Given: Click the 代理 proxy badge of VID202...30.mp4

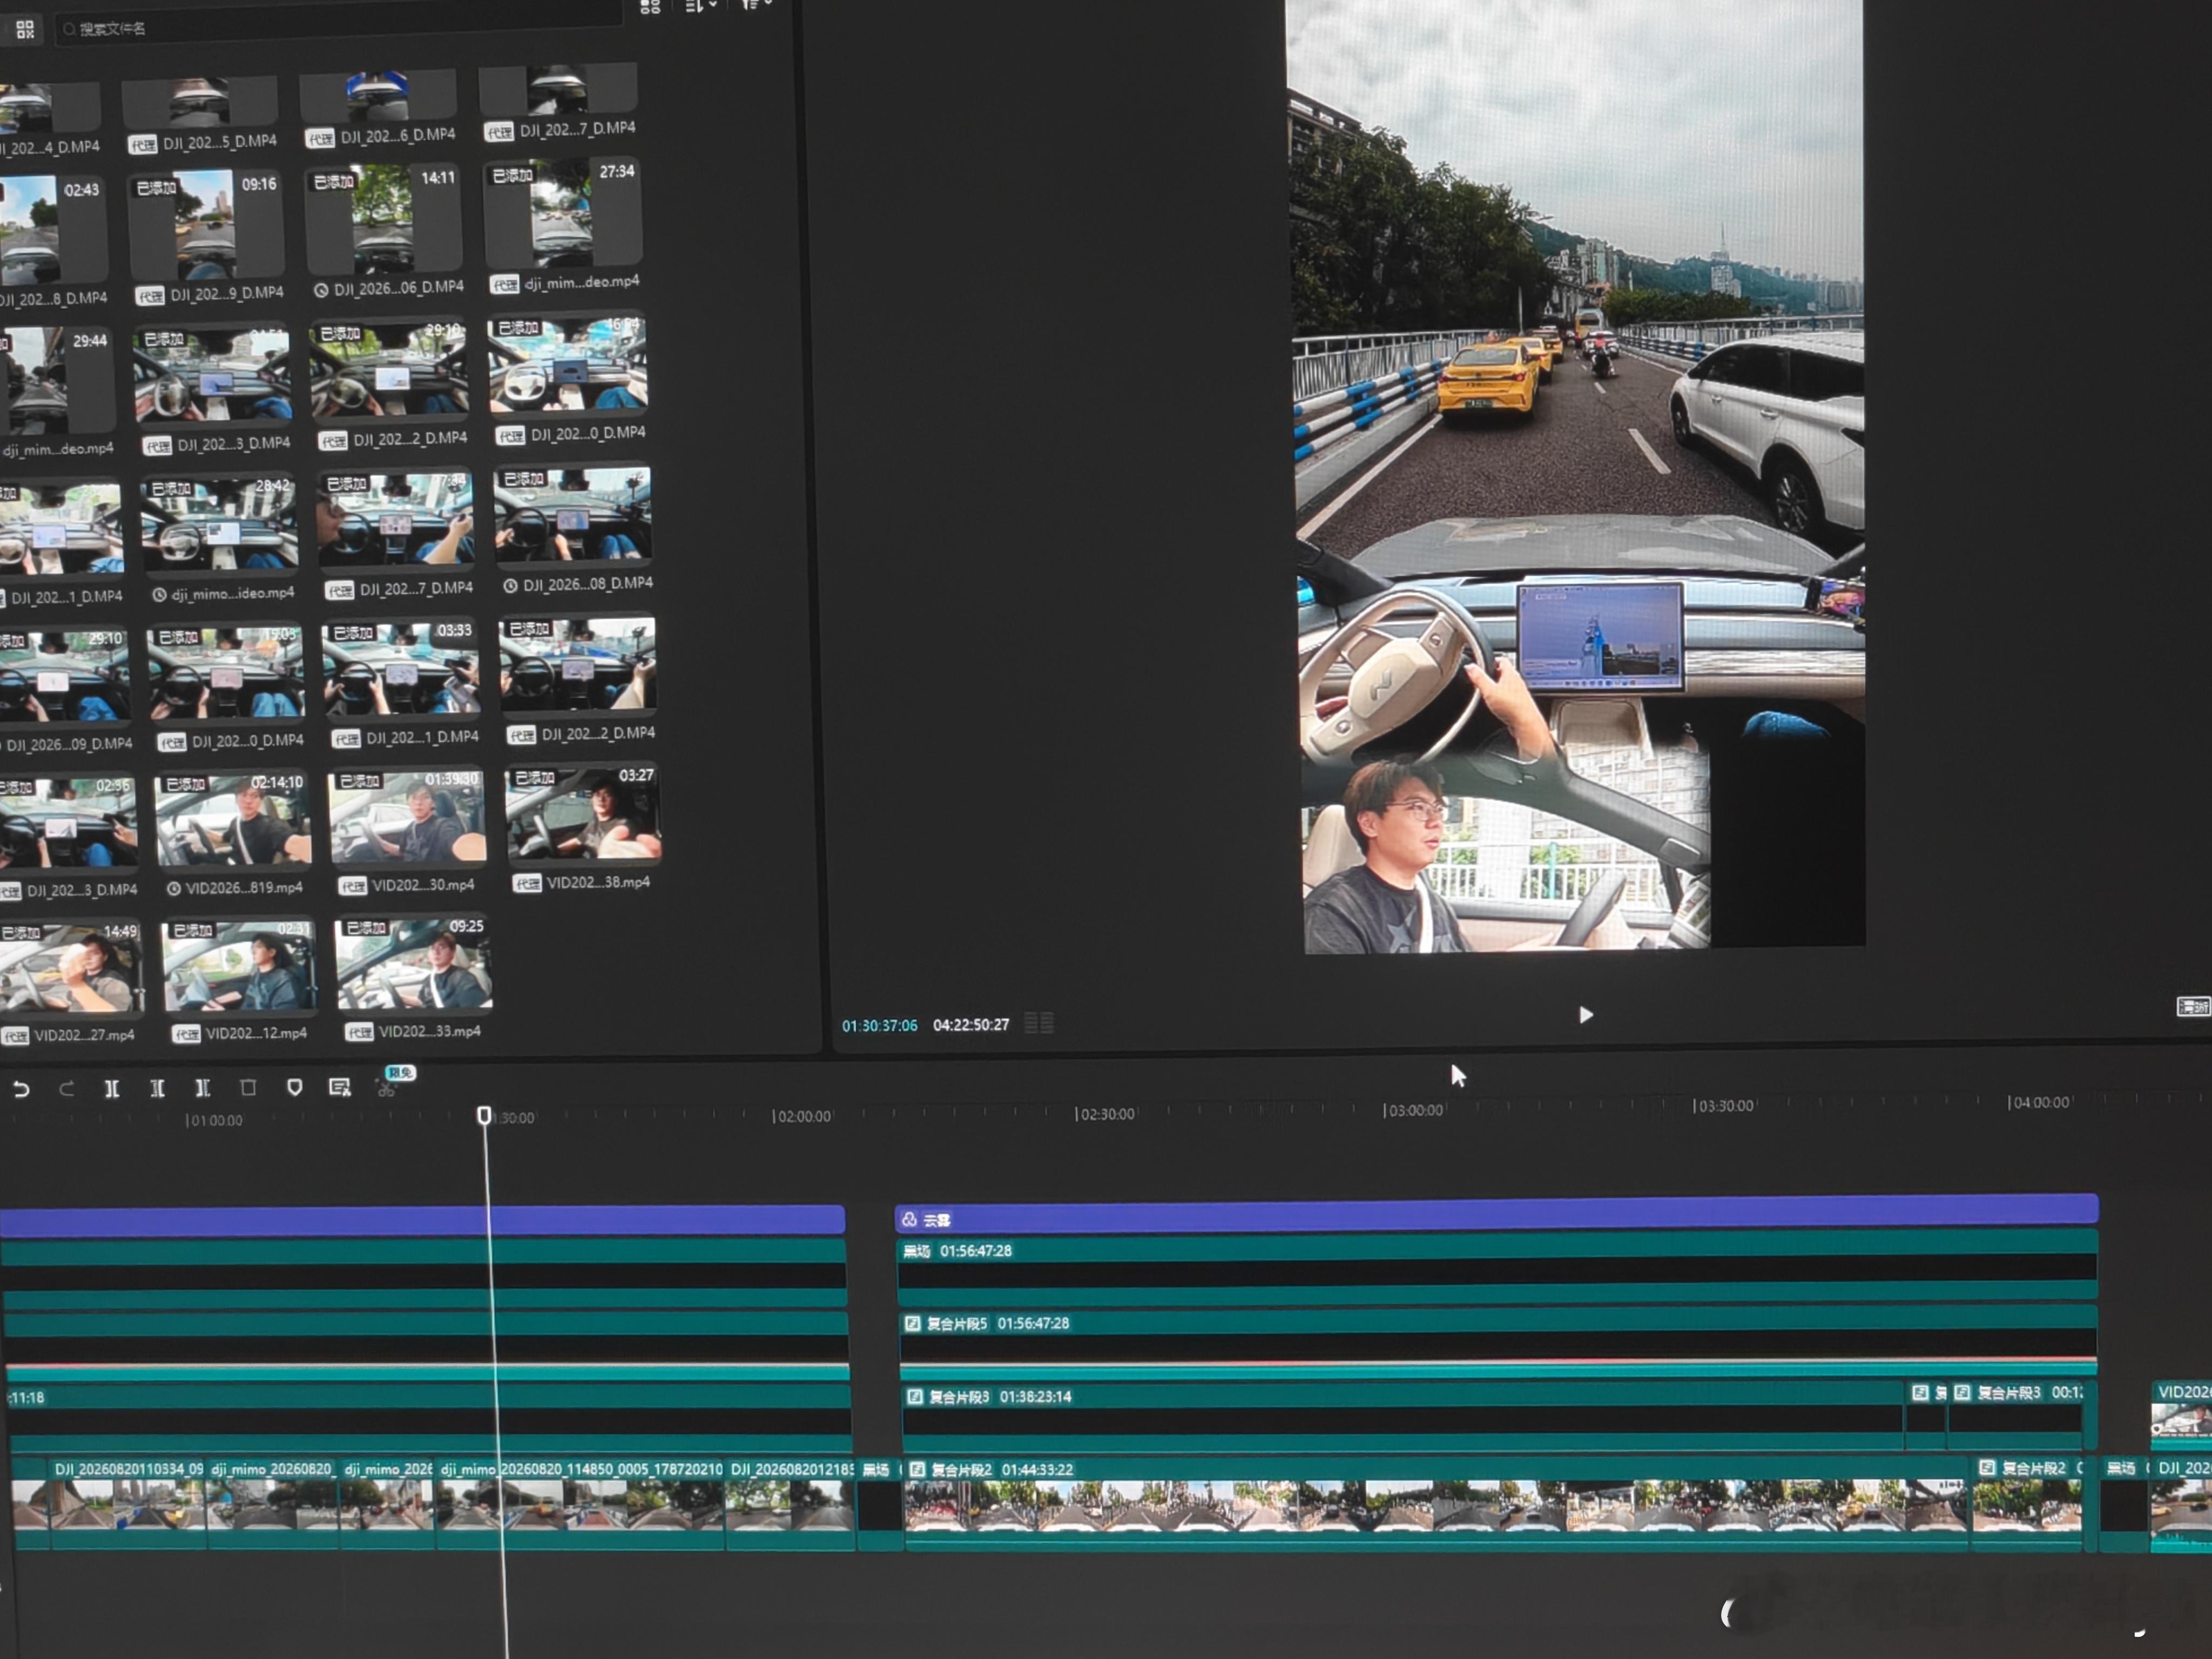Looking at the screenshot, I should [352, 886].
